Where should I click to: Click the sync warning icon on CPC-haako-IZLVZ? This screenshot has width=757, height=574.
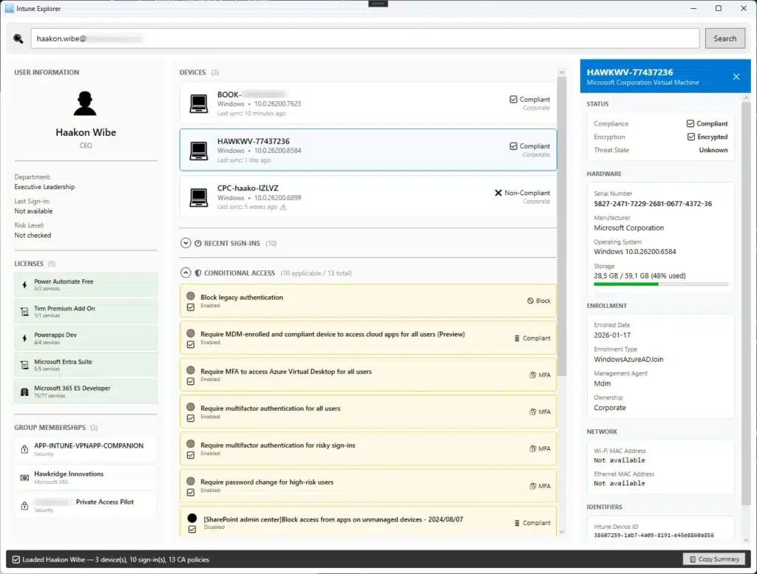click(283, 208)
